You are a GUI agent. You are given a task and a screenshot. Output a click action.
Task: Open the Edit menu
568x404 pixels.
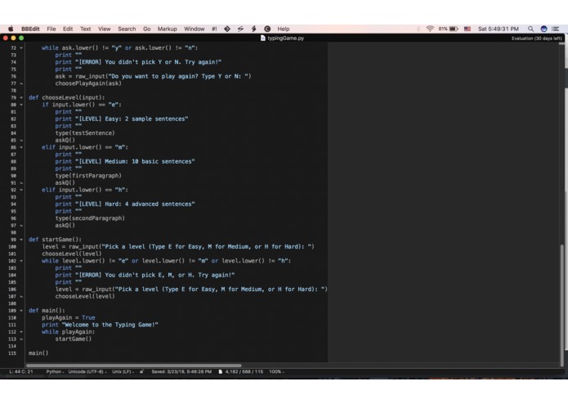click(68, 29)
